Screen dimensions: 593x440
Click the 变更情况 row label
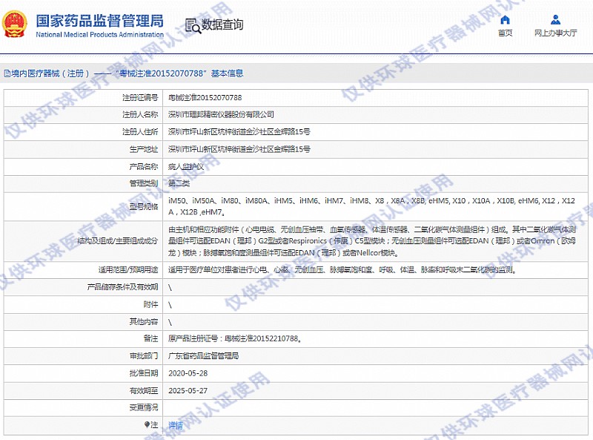[144, 408]
